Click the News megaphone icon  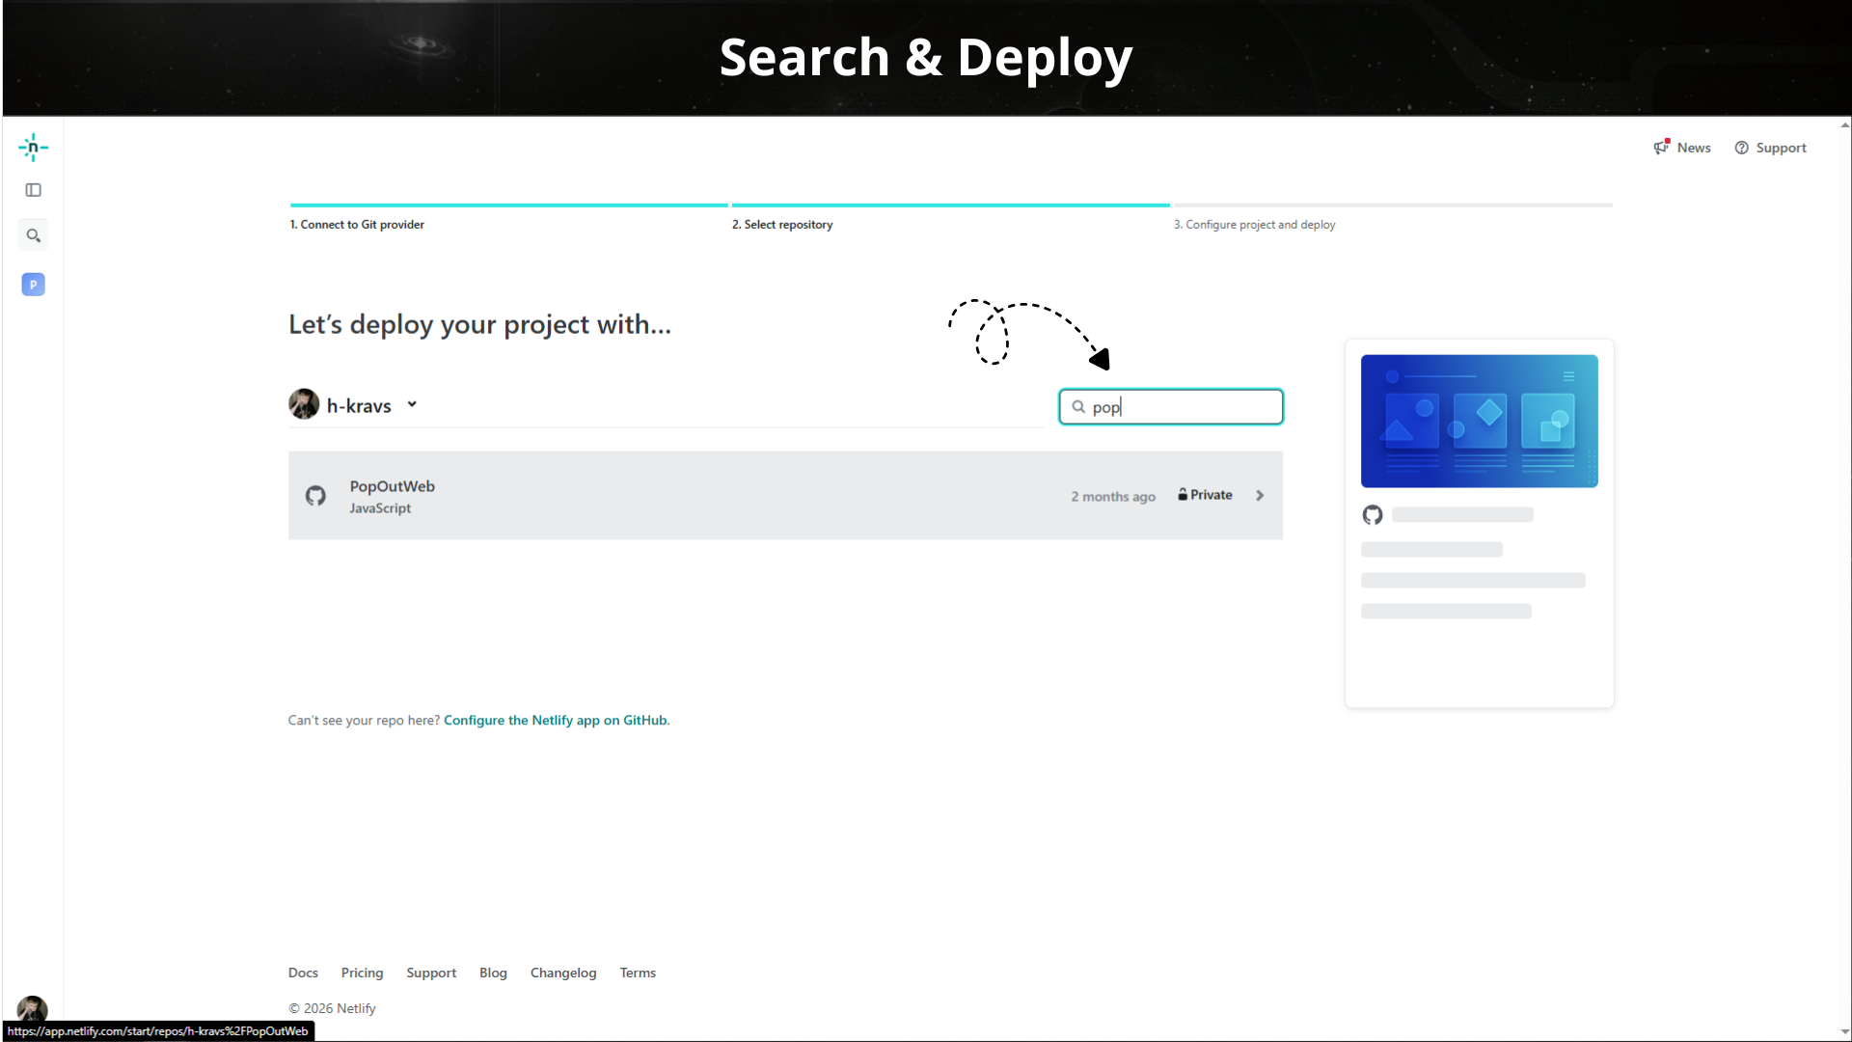pos(1661,147)
